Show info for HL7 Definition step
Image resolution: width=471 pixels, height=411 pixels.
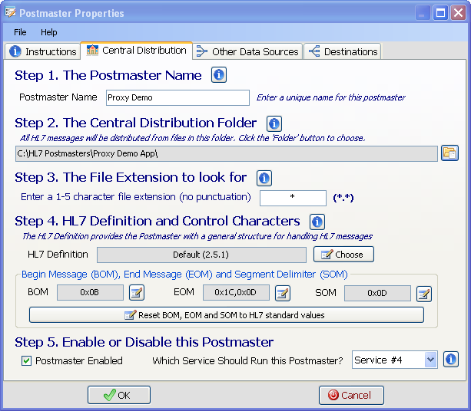317,222
